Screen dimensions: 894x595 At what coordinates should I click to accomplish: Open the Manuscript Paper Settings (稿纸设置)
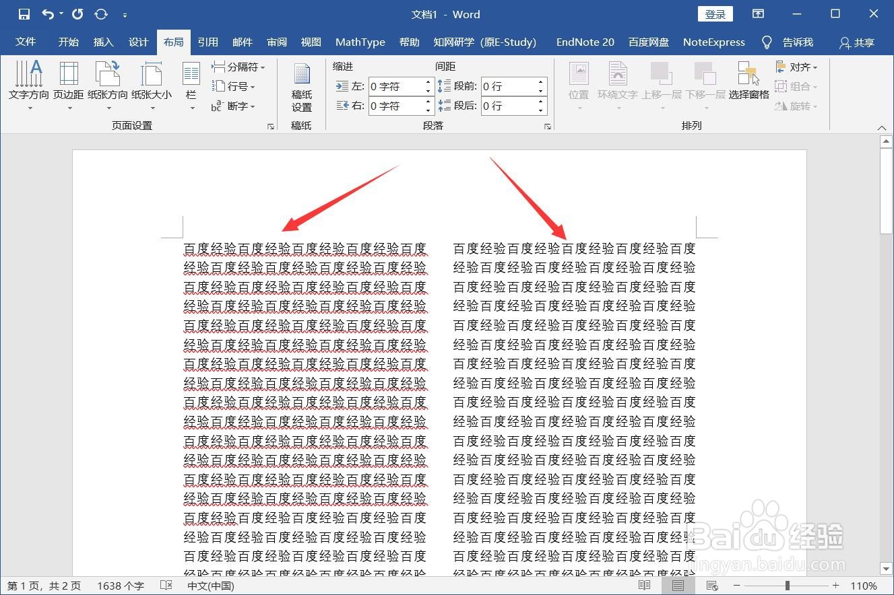pos(301,87)
